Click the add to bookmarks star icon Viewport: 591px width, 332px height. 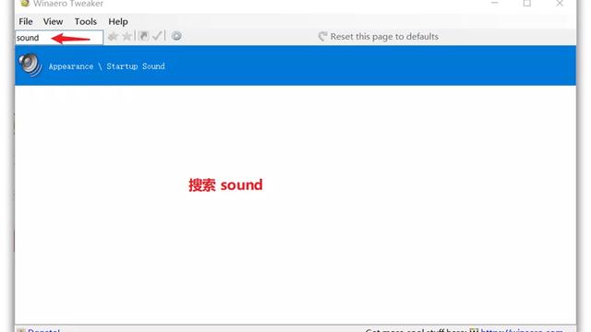tap(113, 36)
